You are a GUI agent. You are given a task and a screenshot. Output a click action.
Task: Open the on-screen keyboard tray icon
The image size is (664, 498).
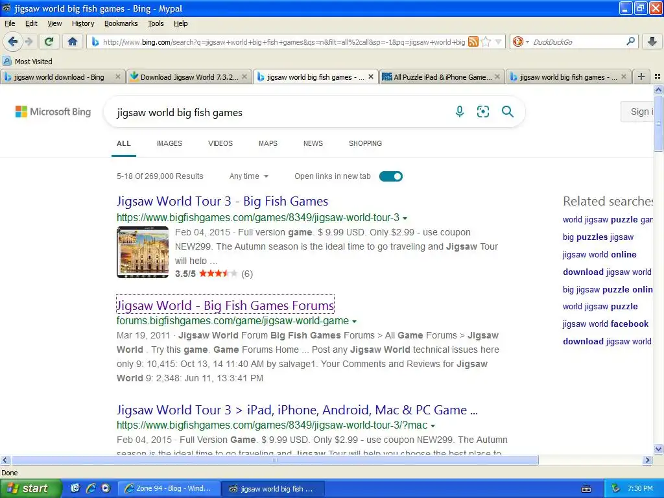(x=586, y=489)
